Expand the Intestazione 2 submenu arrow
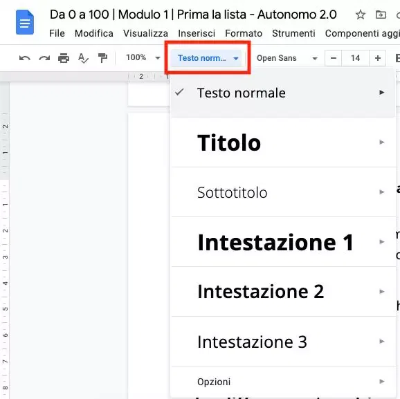The width and height of the screenshot is (400, 399). tap(381, 291)
